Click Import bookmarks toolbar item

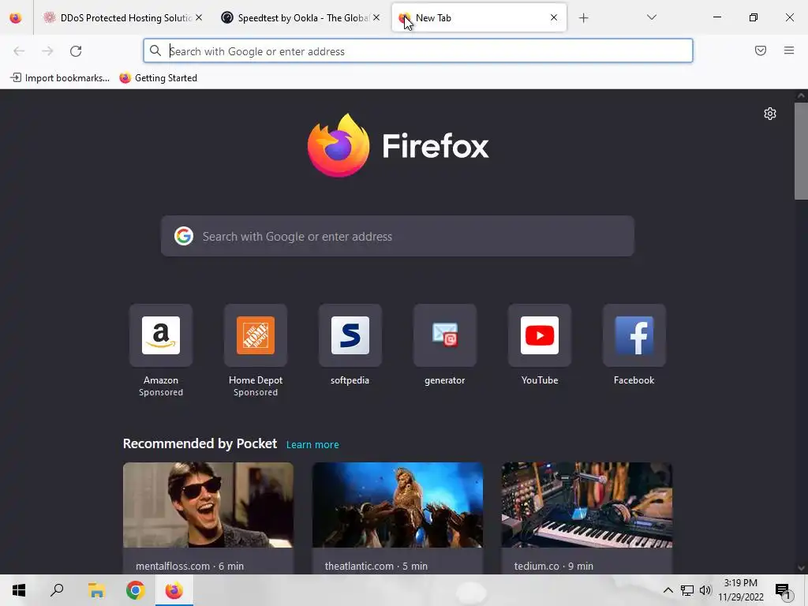[60, 78]
